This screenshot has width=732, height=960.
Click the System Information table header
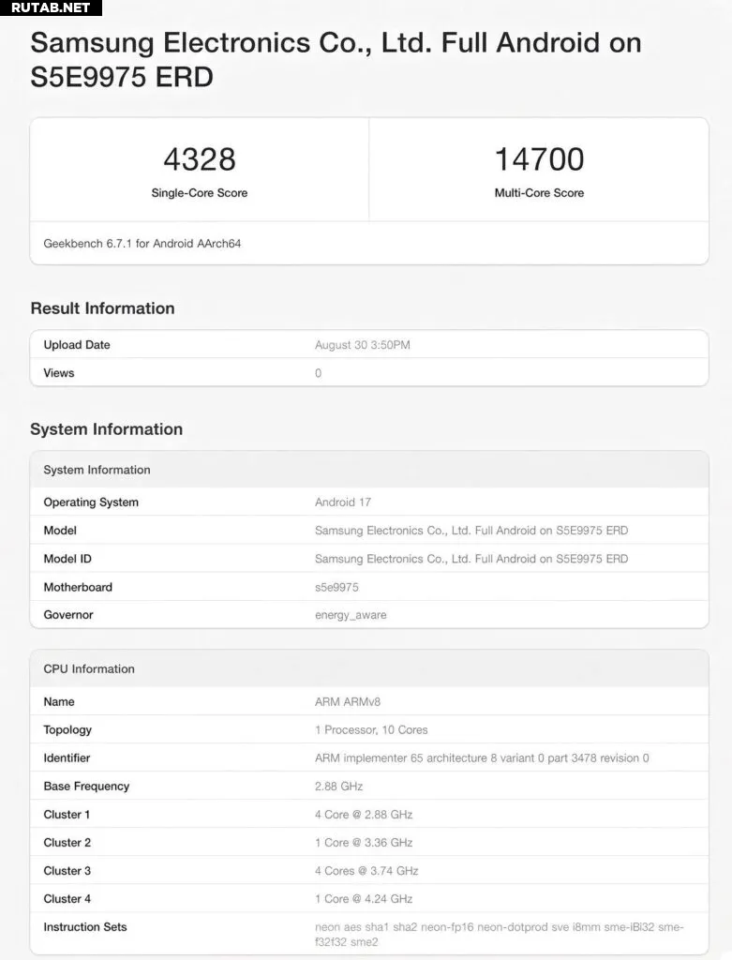click(x=369, y=470)
